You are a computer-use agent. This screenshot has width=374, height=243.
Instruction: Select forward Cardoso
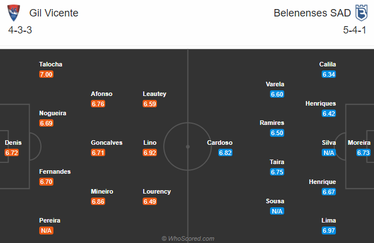[x=219, y=143]
